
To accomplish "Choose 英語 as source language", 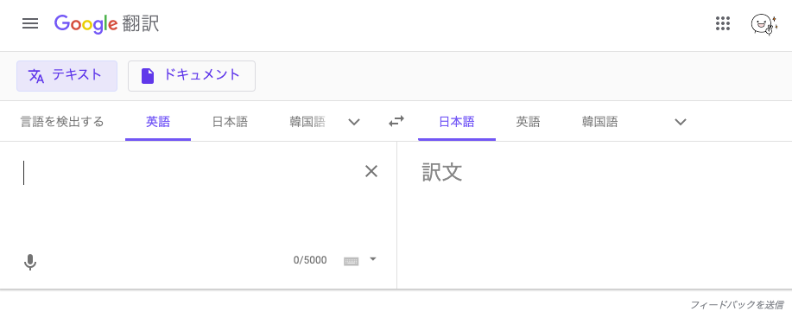I will (x=158, y=122).
